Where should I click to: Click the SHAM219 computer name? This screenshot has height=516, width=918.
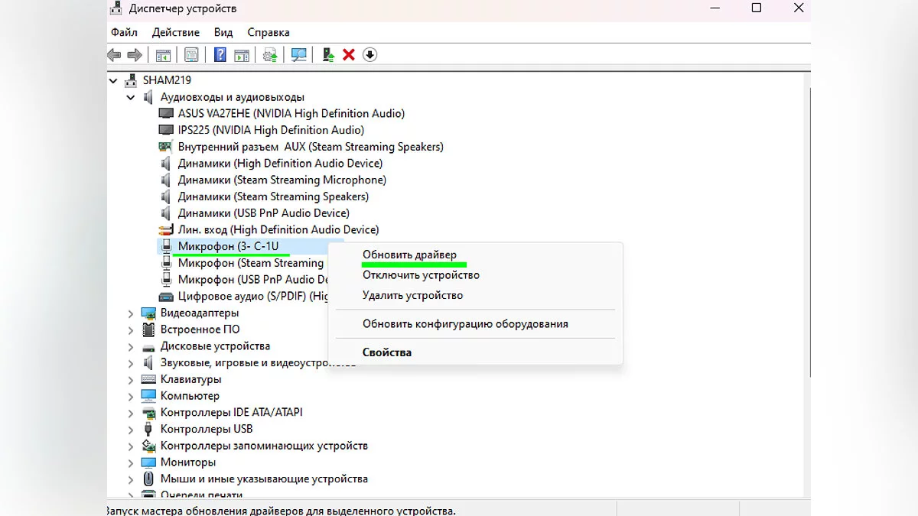click(x=167, y=80)
